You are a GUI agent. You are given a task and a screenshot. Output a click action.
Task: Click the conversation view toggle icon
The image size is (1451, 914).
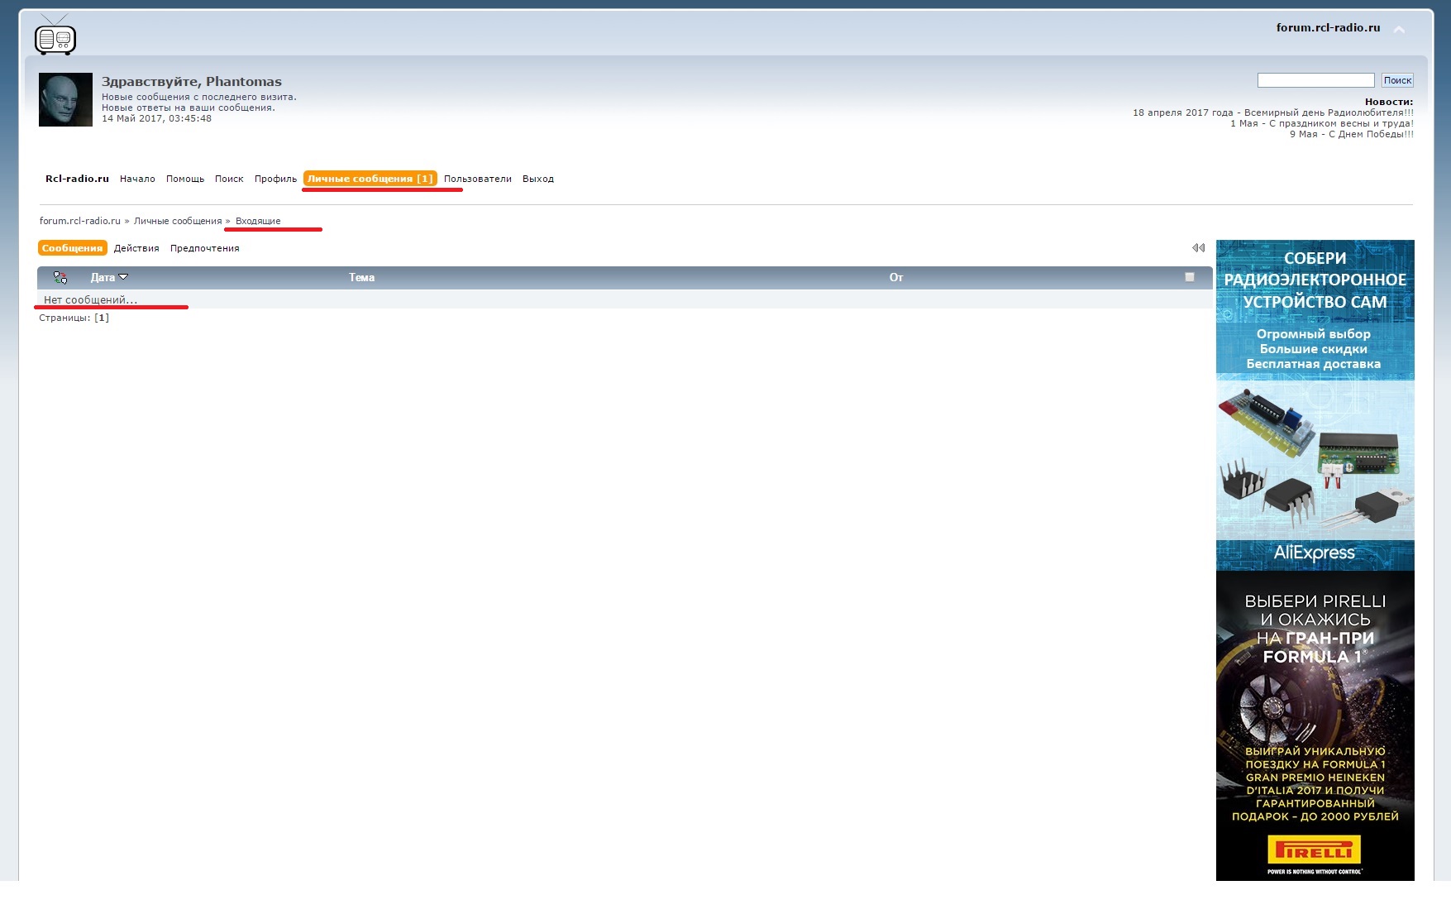click(60, 278)
